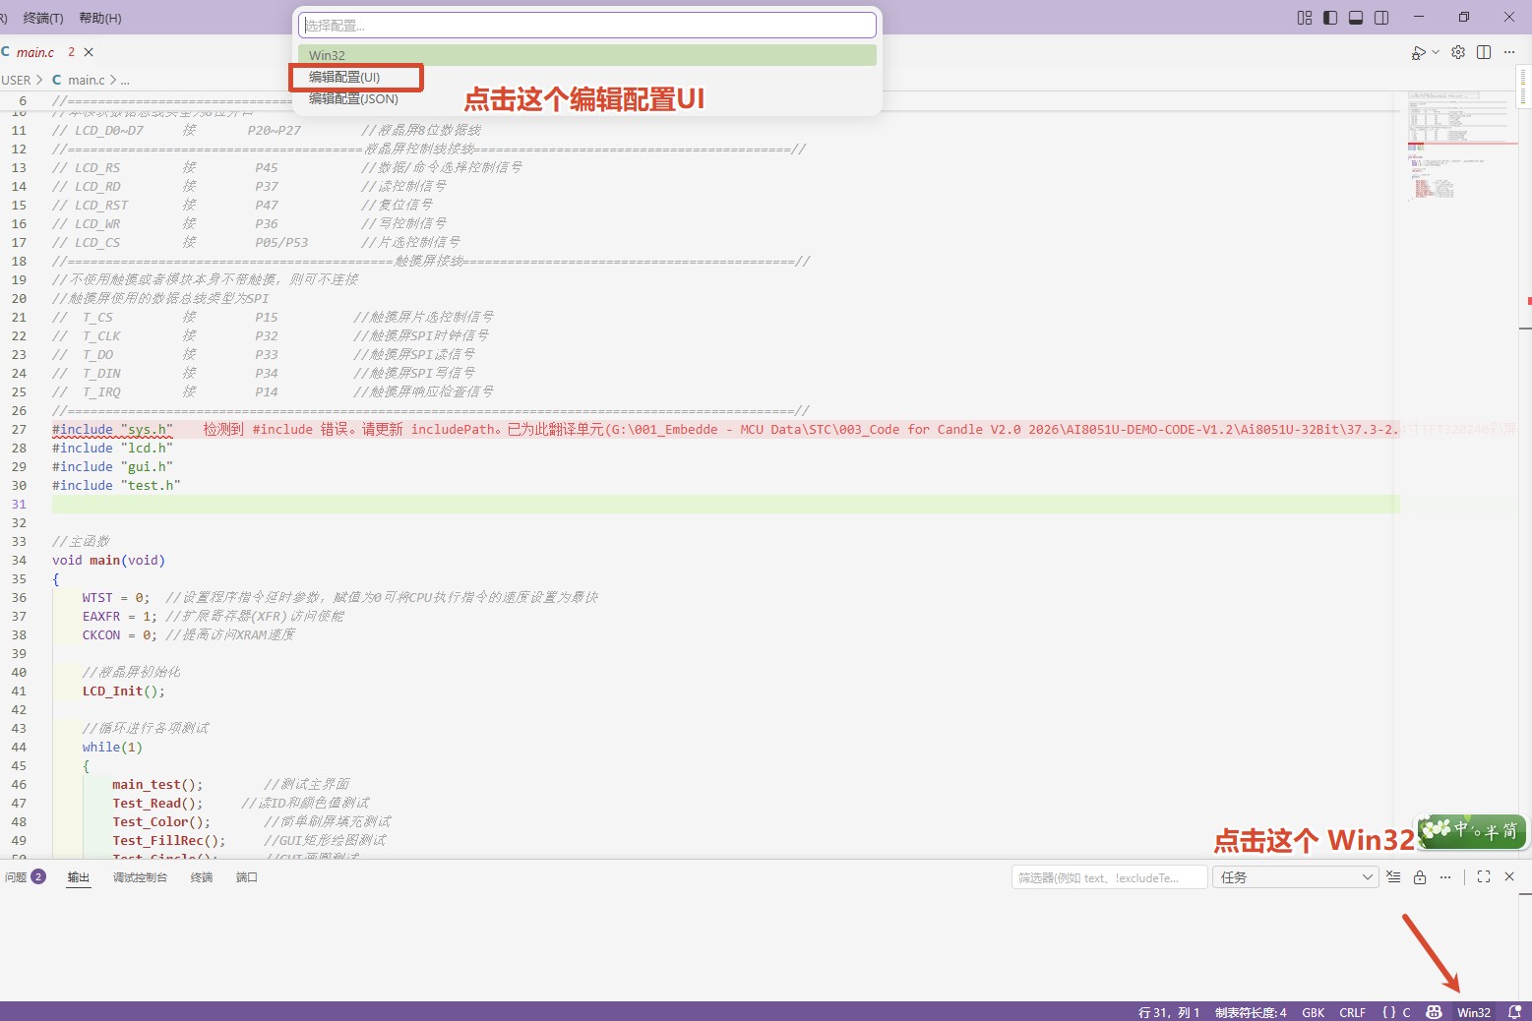Image resolution: width=1532 pixels, height=1021 pixels.
Task: Switch to the 问题 panel tab
Action: pyautogui.click(x=25, y=877)
